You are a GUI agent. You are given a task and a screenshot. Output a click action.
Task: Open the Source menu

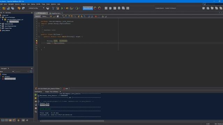[x=17, y=4]
